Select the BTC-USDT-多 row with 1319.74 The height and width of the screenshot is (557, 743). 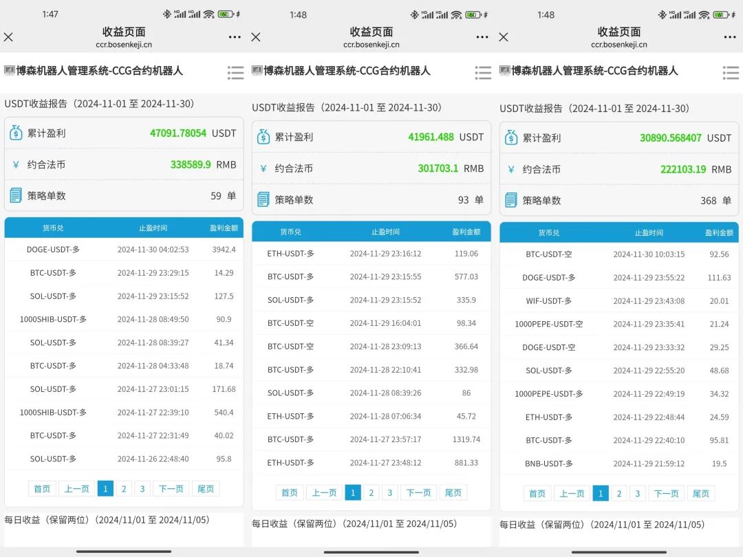coord(371,439)
